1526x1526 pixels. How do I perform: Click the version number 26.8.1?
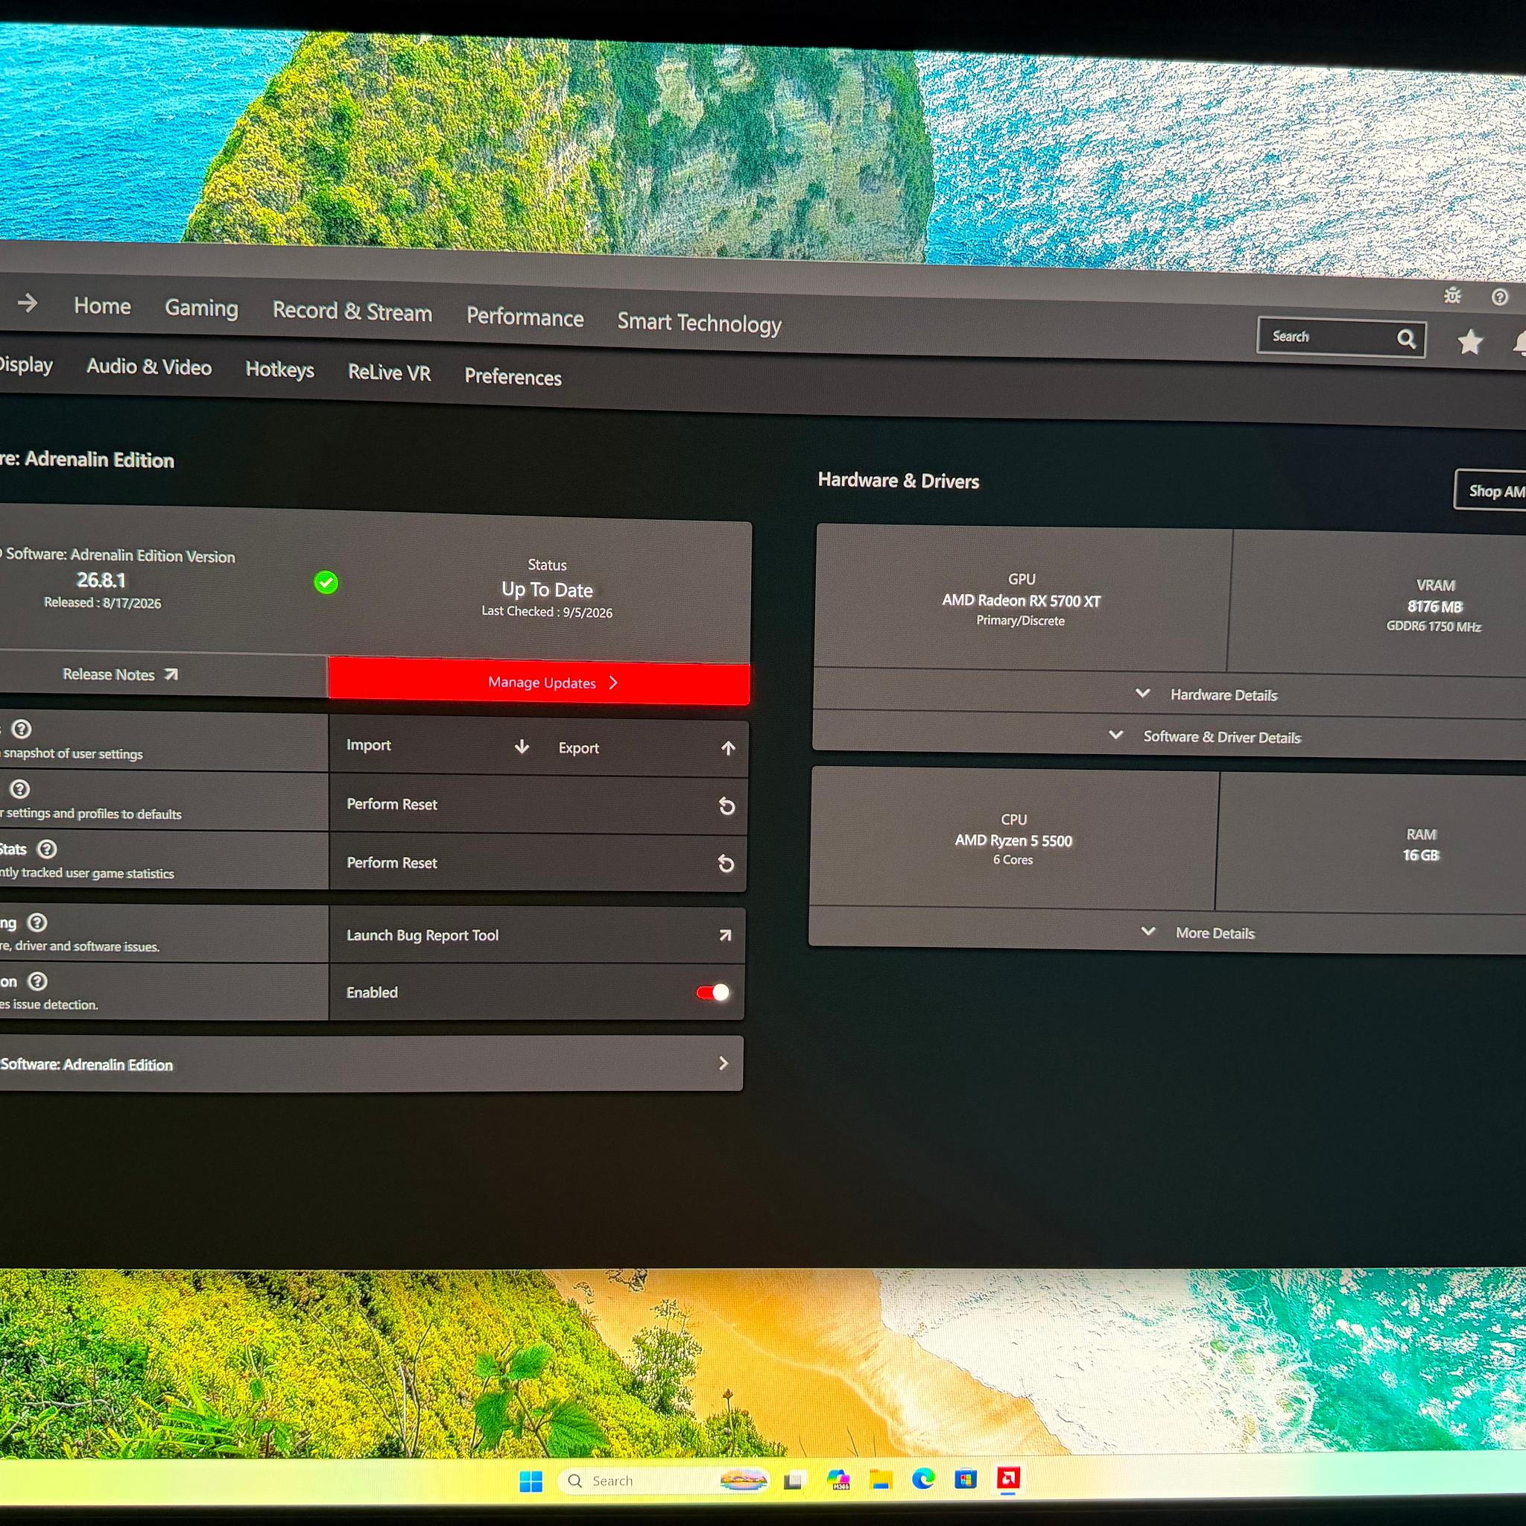coord(101,580)
